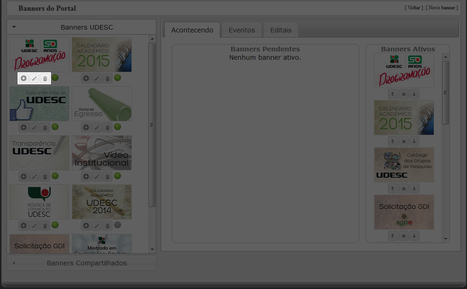Add the Vídeo Institucional banner
Viewport: 467px width, 289px height.
click(86, 176)
